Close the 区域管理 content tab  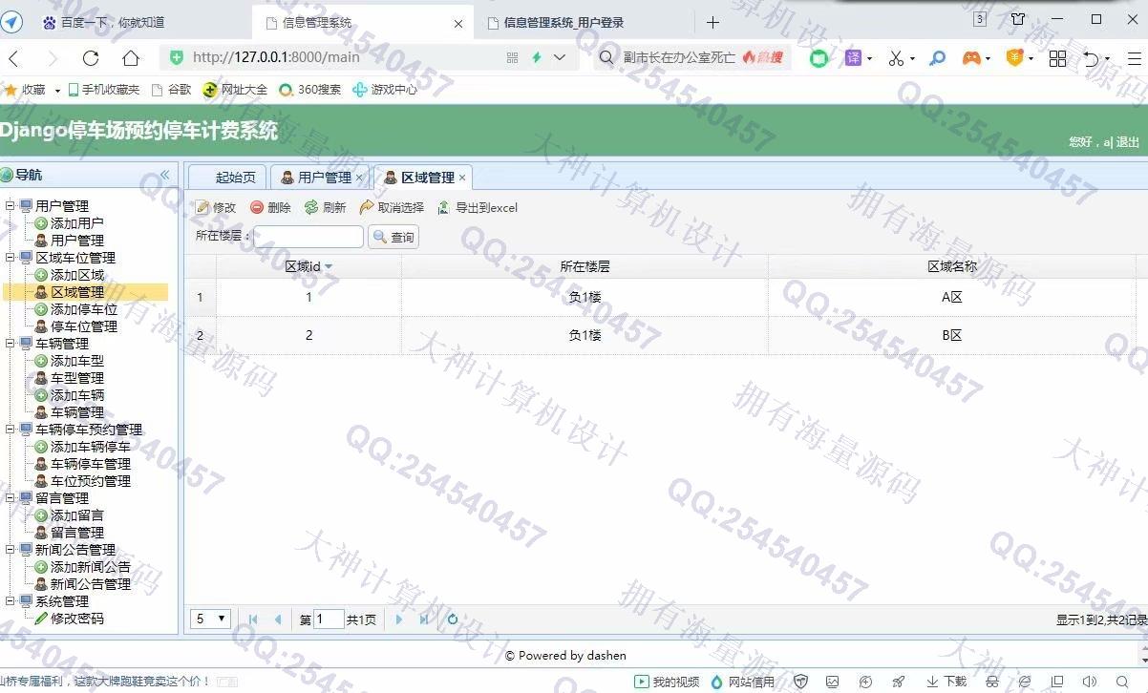click(x=462, y=178)
